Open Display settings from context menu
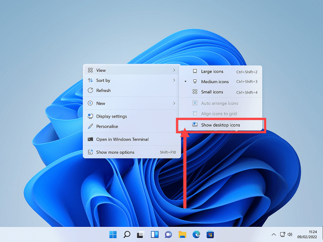Viewport: 323px width, 242px height. point(132,116)
